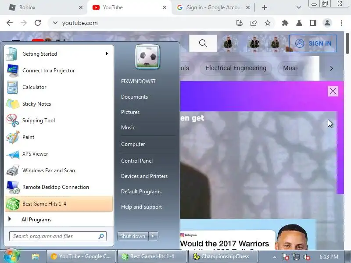Image resolution: width=351 pixels, height=263 pixels.
Task: Launch XPS Viewer icon
Action: 13,154
